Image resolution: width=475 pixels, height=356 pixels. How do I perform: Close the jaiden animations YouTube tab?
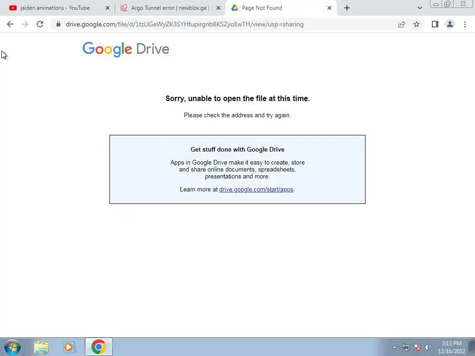click(108, 8)
